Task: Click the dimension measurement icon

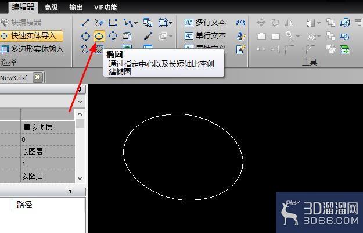Action: pyautogui.click(x=241, y=23)
